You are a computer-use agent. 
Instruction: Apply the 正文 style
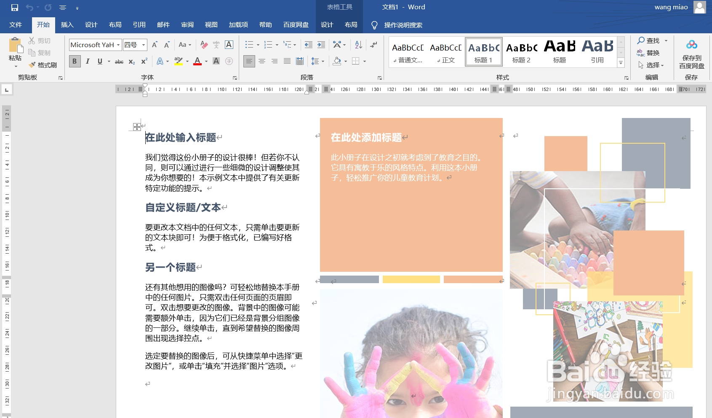point(446,52)
